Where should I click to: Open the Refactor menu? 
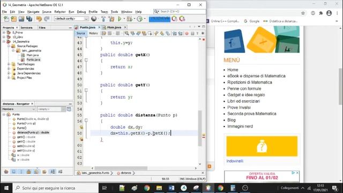click(x=60, y=12)
